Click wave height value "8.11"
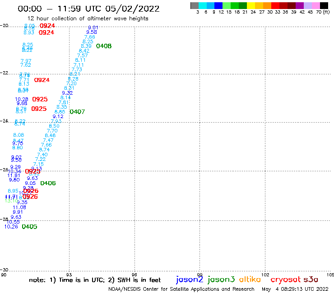 80,60
